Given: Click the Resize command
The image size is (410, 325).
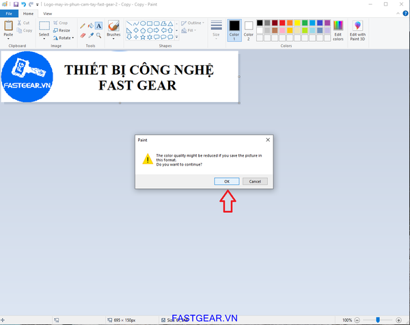Looking at the screenshot, I should [61, 30].
